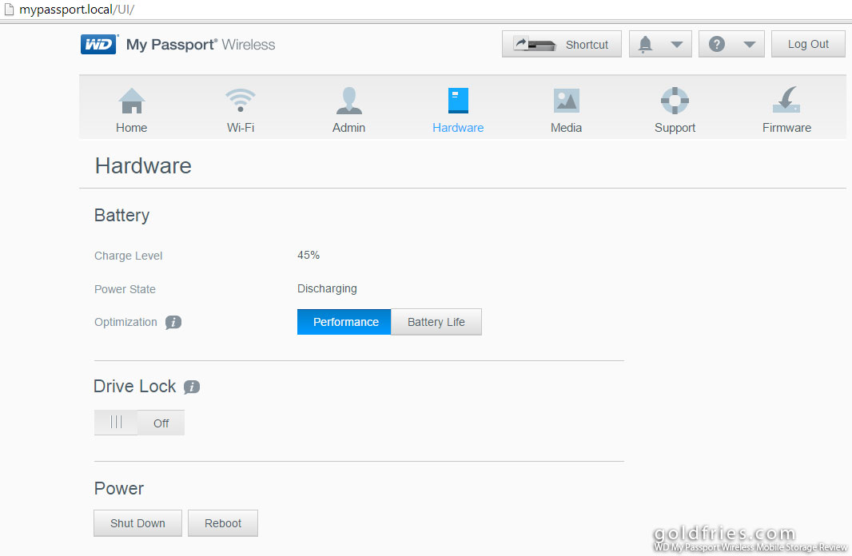Select the Hardware drive icon
The height and width of the screenshot is (556, 852).
458,101
